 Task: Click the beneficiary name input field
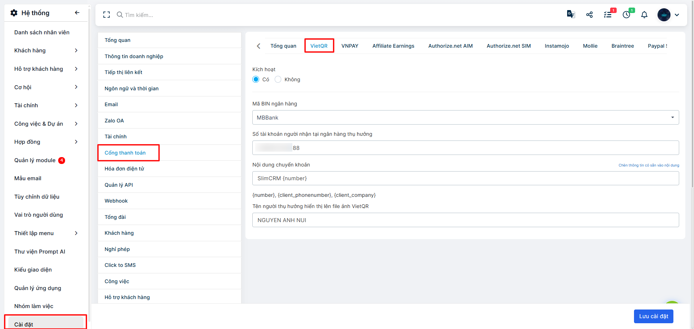(x=465, y=220)
